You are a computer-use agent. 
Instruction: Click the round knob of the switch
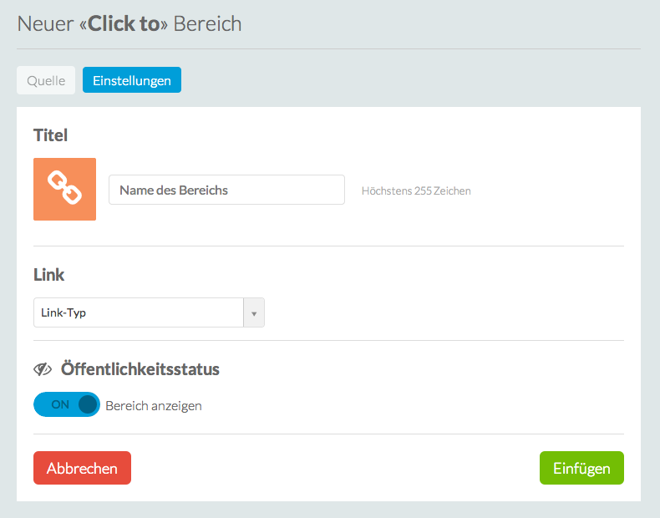tap(88, 404)
